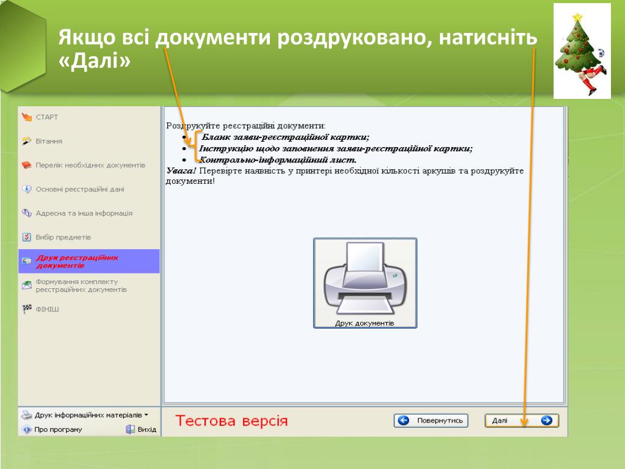Select the Вітання wand icon

pyautogui.click(x=27, y=141)
